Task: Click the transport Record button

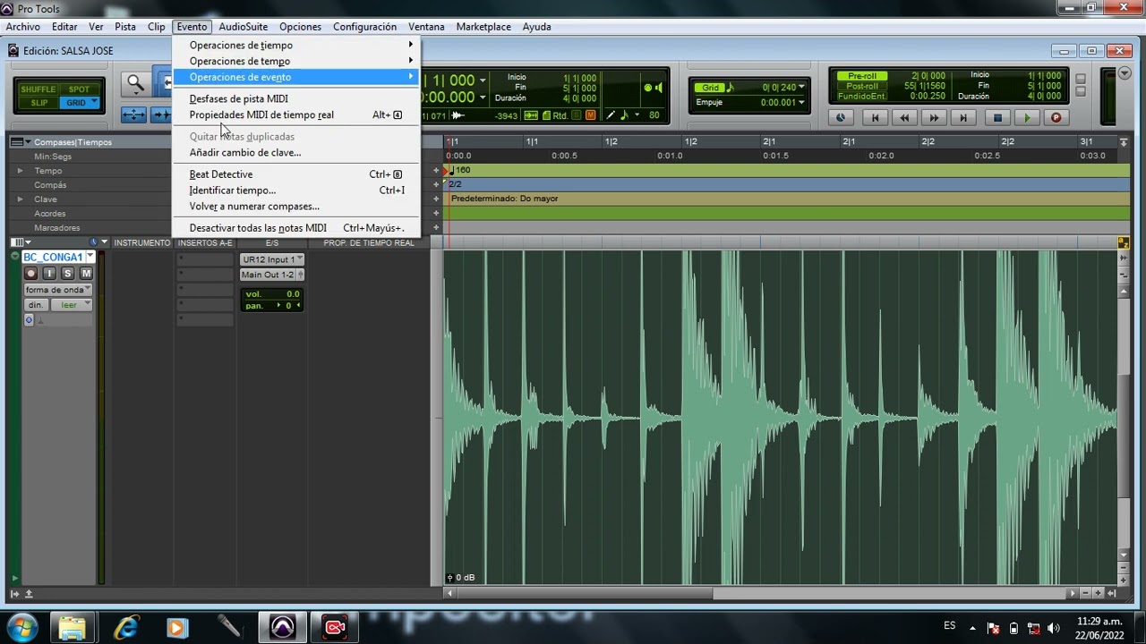Action: (1056, 117)
